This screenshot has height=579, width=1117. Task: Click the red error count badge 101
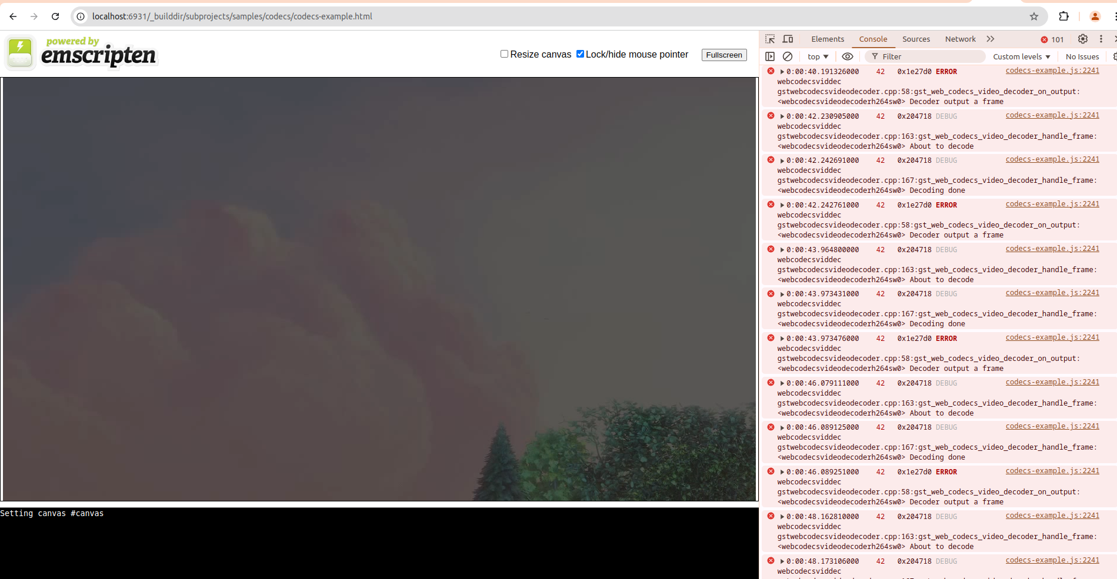click(1052, 39)
